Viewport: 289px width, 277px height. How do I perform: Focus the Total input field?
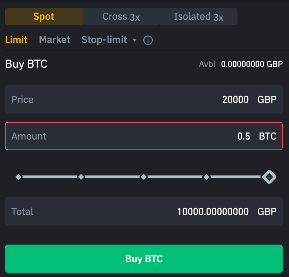pos(144,211)
